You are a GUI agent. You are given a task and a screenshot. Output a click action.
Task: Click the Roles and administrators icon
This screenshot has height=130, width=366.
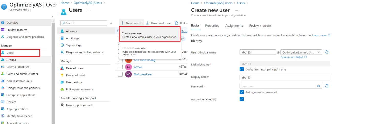(3, 74)
